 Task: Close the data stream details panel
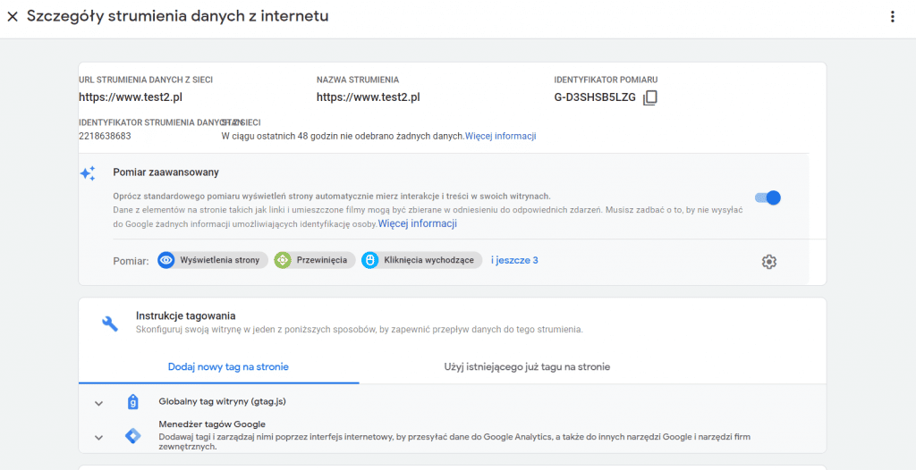click(x=13, y=17)
